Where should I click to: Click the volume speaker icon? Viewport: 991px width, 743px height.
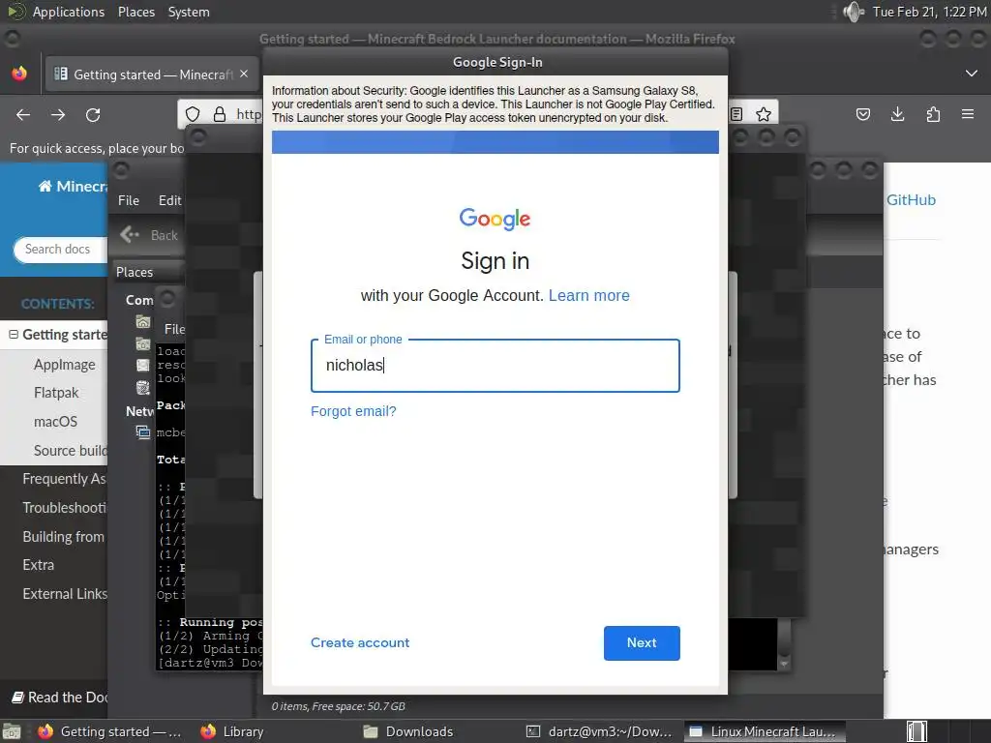(854, 12)
